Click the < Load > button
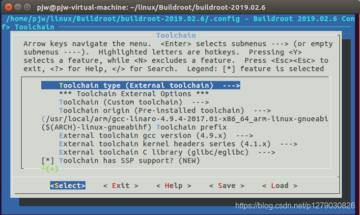 (280, 186)
